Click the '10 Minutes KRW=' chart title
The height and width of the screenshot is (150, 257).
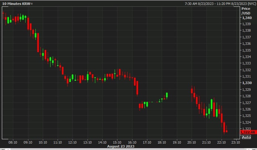pyautogui.click(x=17, y=4)
